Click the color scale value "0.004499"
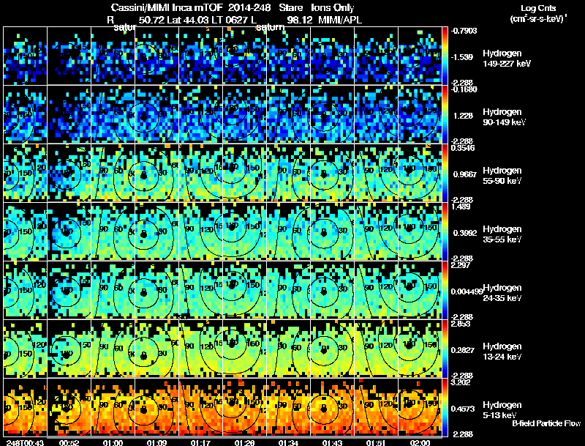The height and width of the screenshot is (446, 585). tap(467, 291)
